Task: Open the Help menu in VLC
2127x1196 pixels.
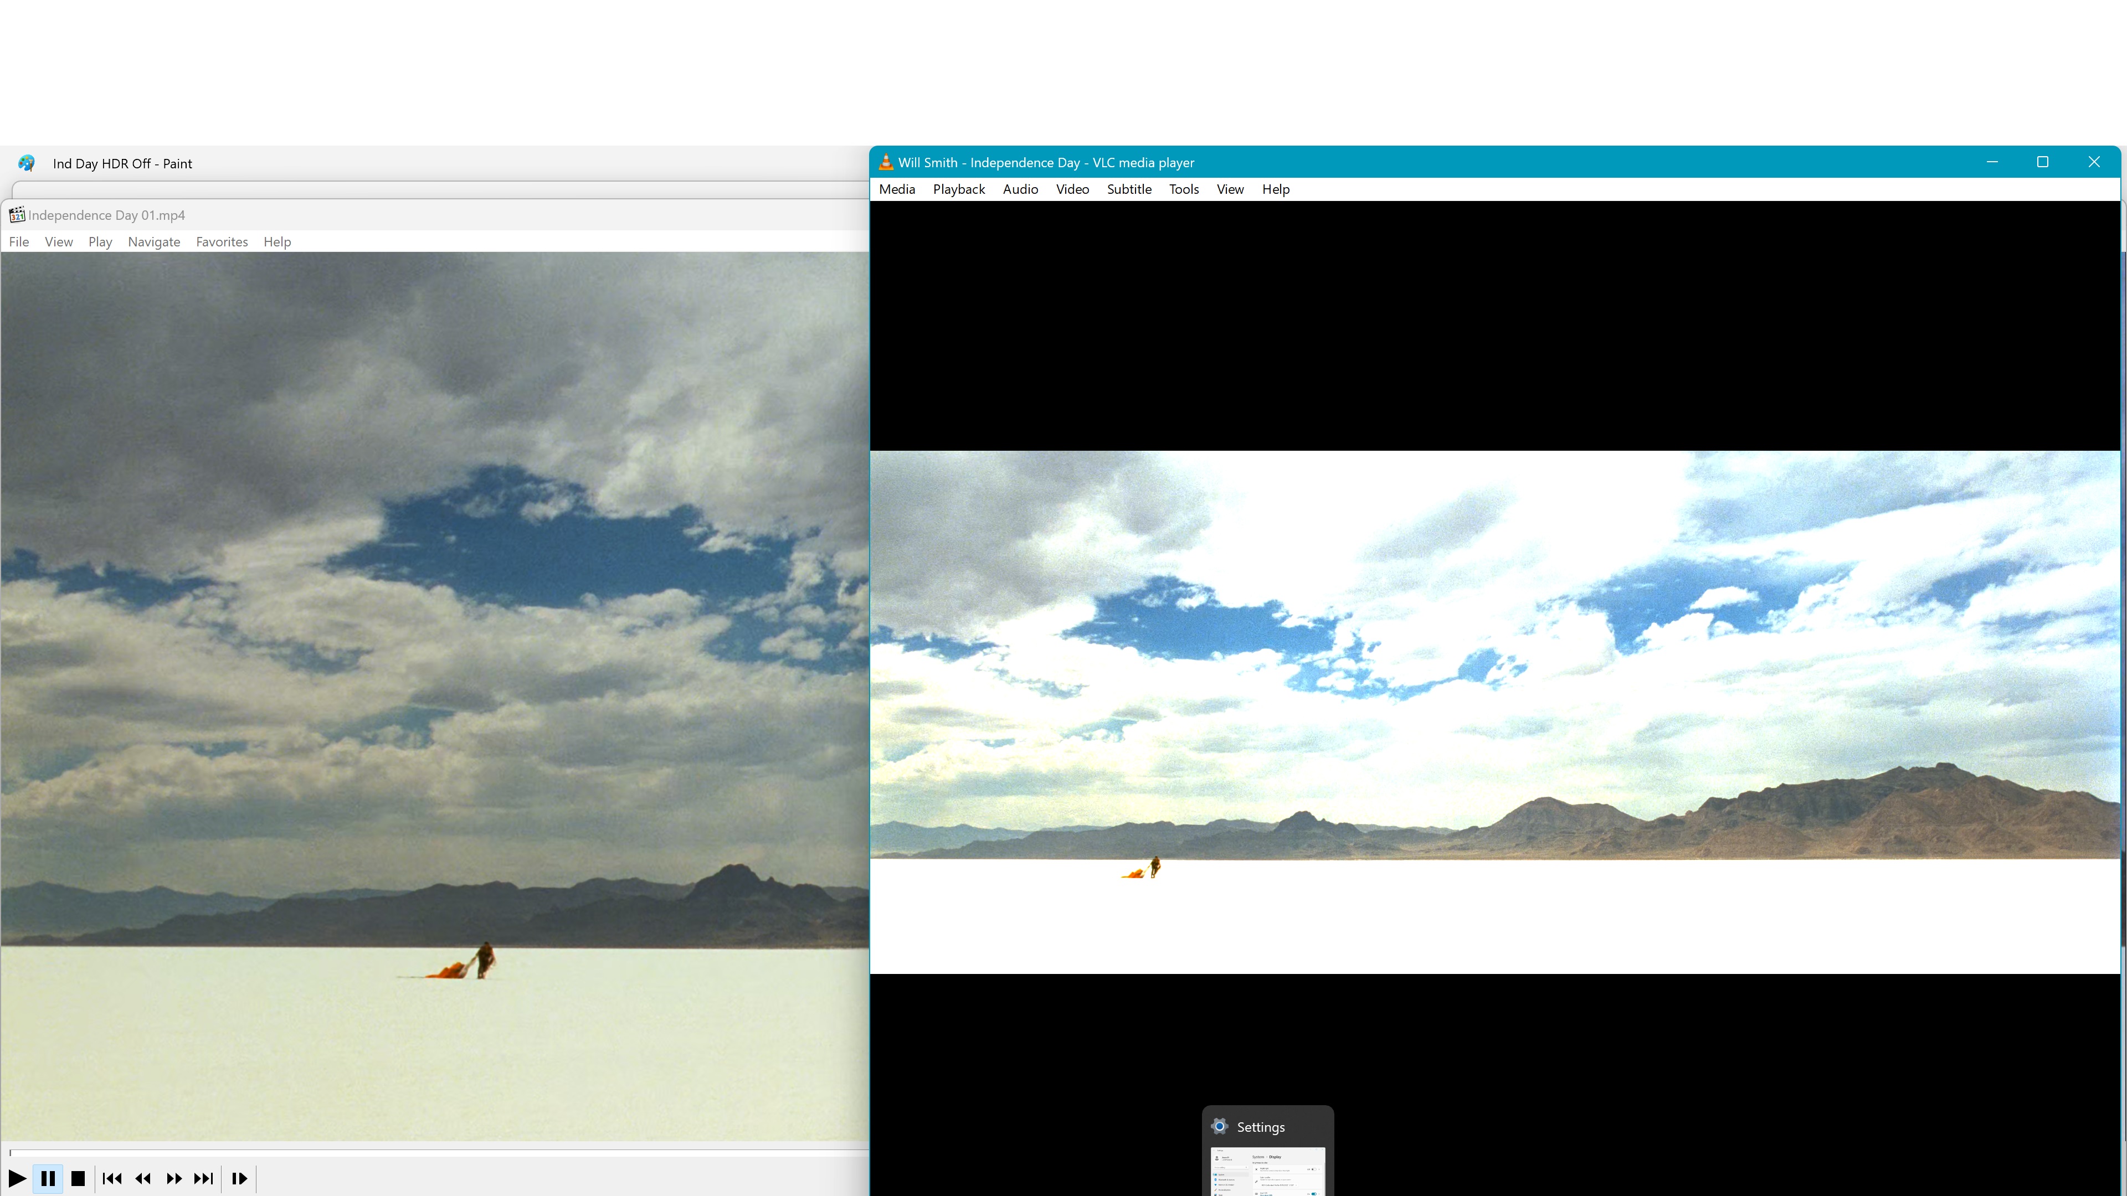Action: tap(1275, 189)
